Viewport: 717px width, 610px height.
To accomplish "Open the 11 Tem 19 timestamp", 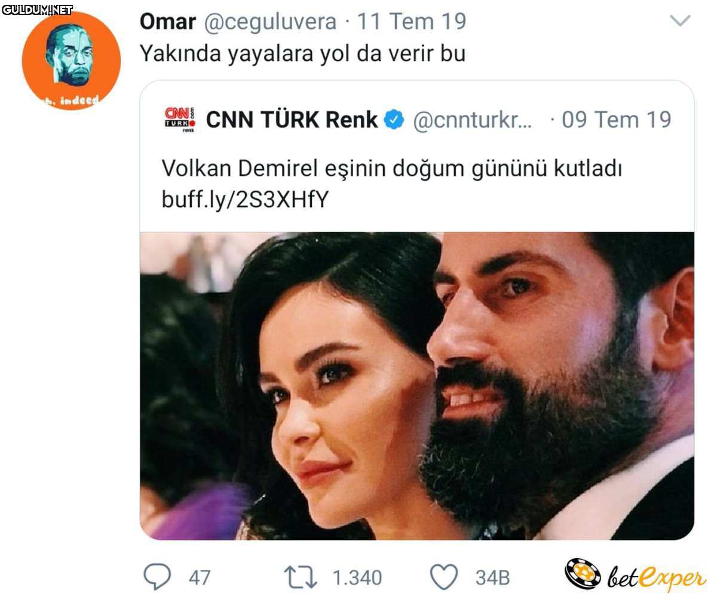I will click(x=412, y=22).
